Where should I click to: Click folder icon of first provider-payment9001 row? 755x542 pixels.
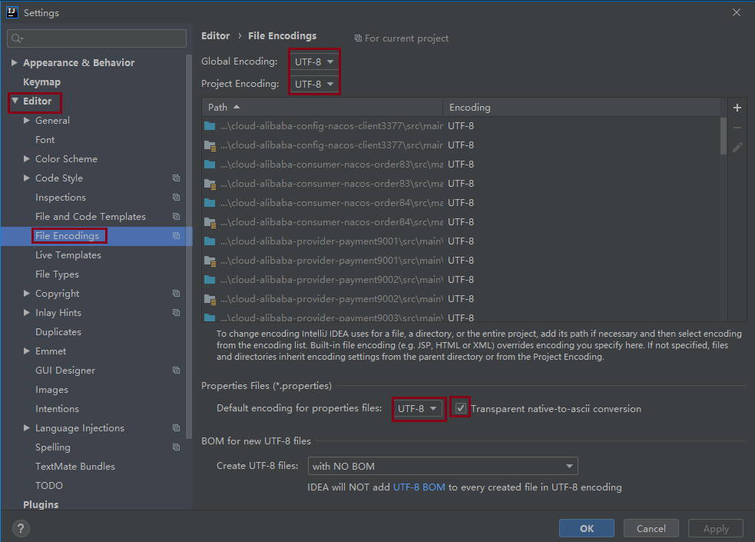210,241
